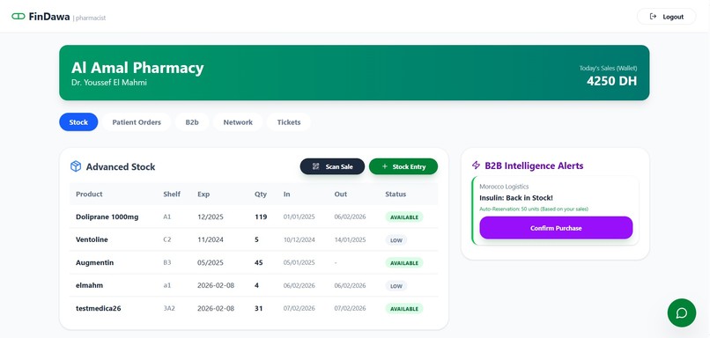Click shelf 3A2 in testmedica26 row
Viewport: 710px width, 338px height.
click(169, 308)
